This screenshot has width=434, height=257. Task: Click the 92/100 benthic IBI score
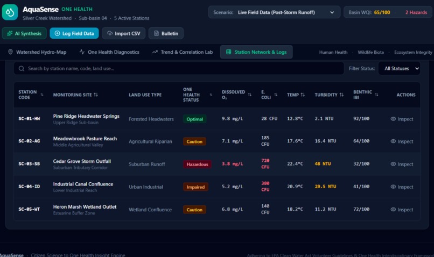[x=361, y=118]
